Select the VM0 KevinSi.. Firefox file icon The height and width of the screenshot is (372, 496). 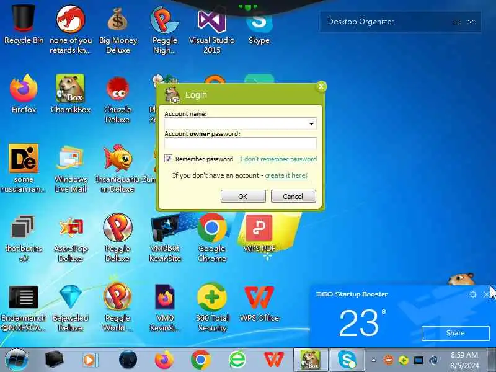coord(164,308)
